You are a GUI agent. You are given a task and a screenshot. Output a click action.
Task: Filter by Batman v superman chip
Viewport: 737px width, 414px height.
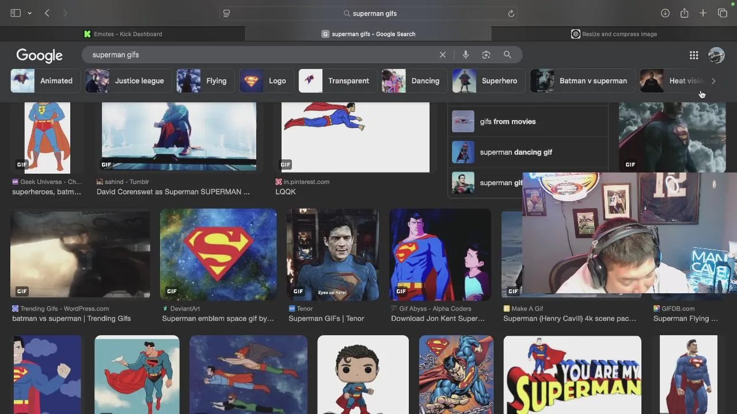pyautogui.click(x=582, y=81)
